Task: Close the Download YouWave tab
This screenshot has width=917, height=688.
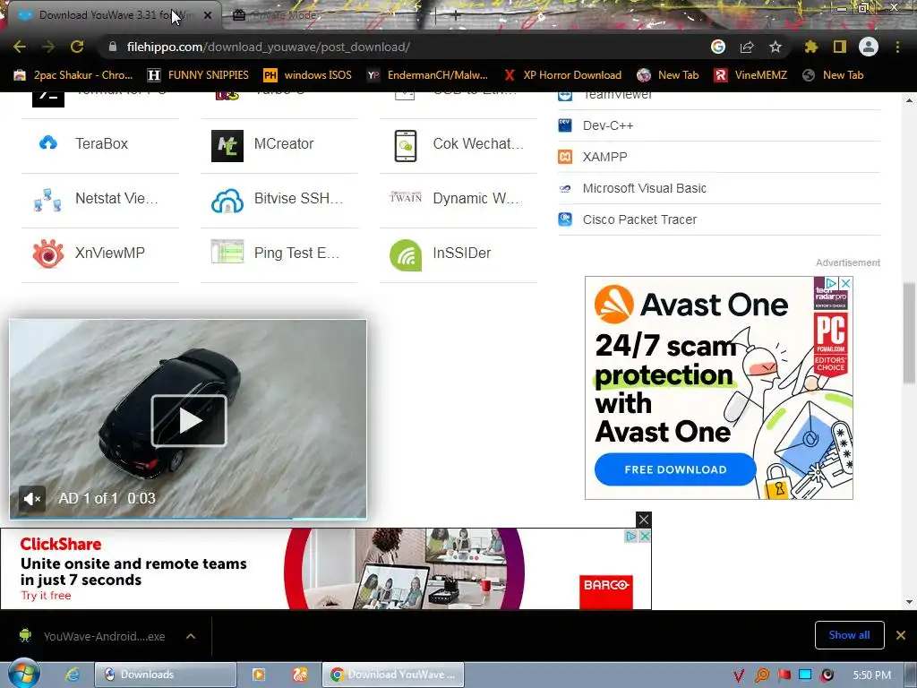Action: tap(208, 15)
